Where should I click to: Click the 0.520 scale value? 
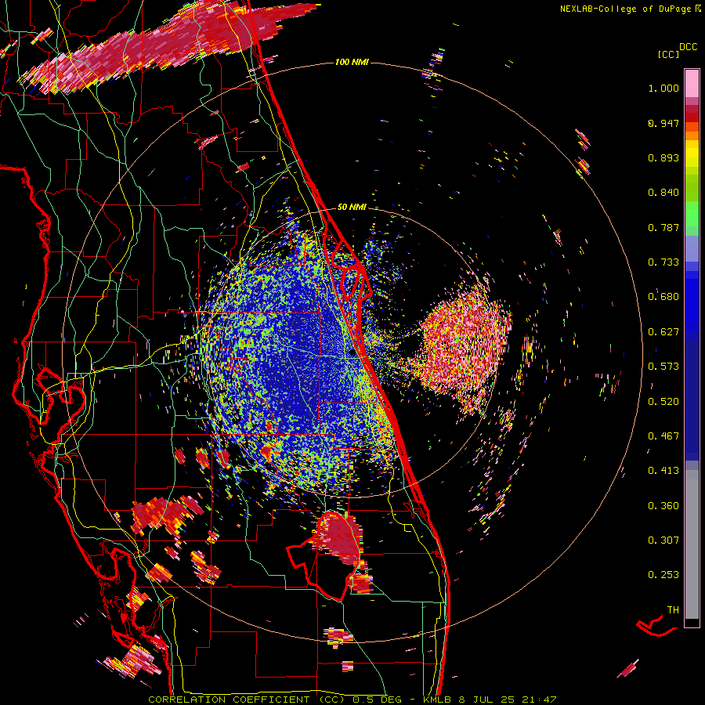(663, 402)
